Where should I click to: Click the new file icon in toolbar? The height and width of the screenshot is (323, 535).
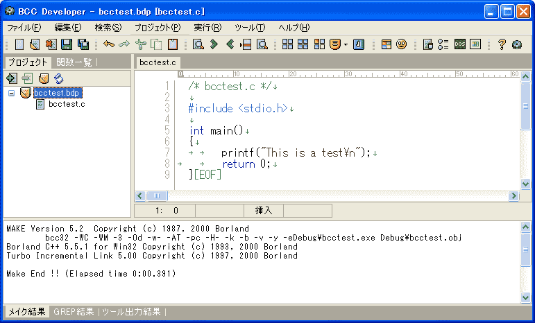click(19, 44)
